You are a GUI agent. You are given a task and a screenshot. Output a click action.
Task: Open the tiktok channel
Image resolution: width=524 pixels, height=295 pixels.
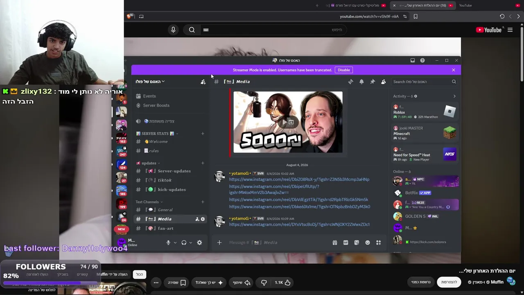(170, 180)
